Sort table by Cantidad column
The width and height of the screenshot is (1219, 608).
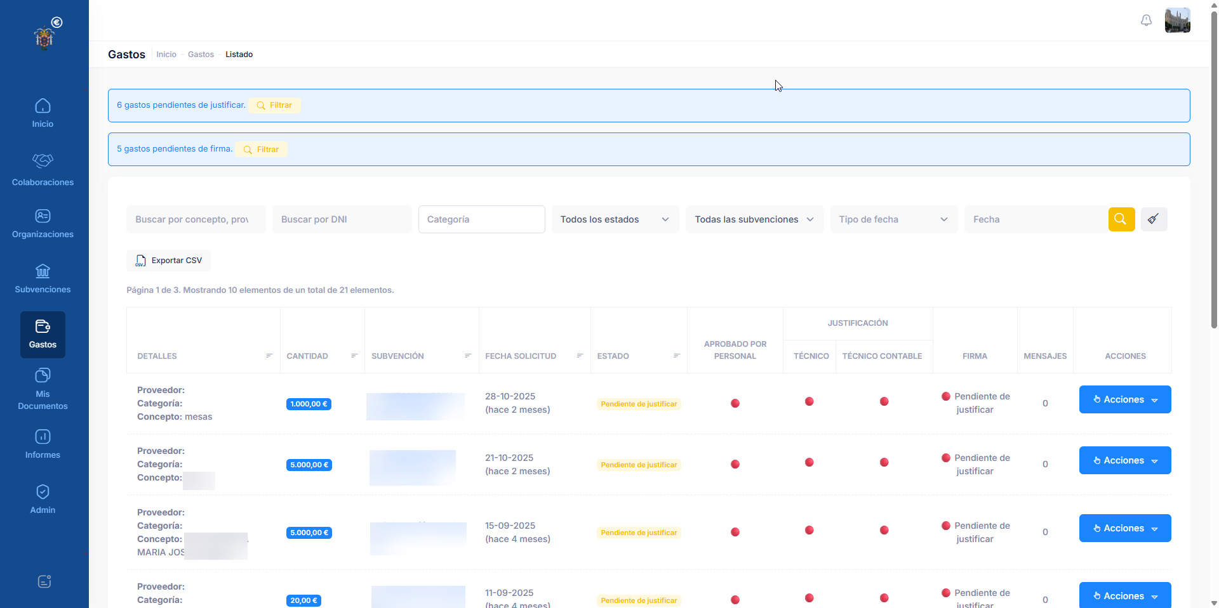(x=354, y=356)
